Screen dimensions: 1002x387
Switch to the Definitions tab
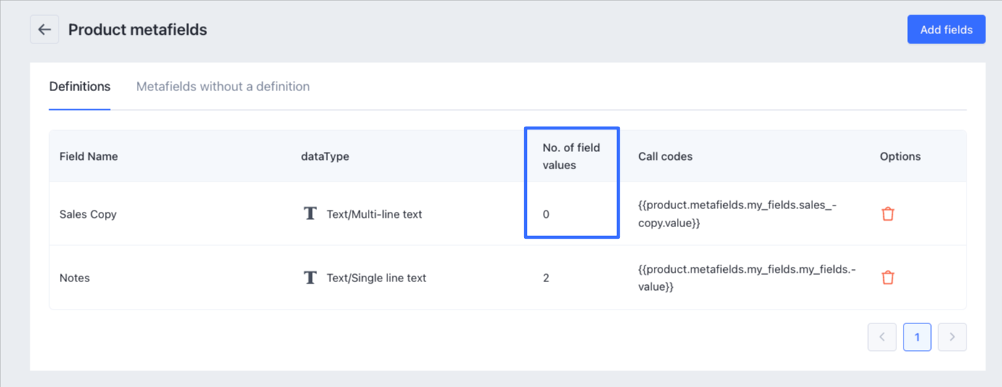(80, 87)
